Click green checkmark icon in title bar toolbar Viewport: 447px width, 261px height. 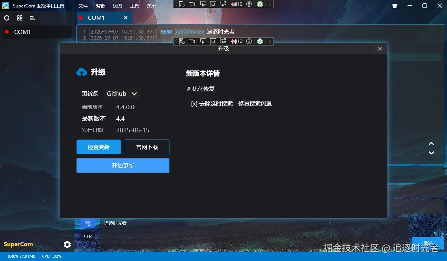tap(260, 4)
